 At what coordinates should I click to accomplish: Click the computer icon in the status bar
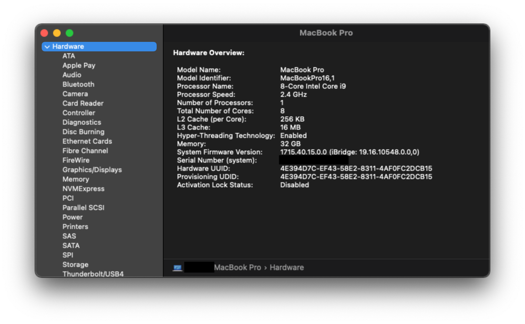click(x=178, y=267)
